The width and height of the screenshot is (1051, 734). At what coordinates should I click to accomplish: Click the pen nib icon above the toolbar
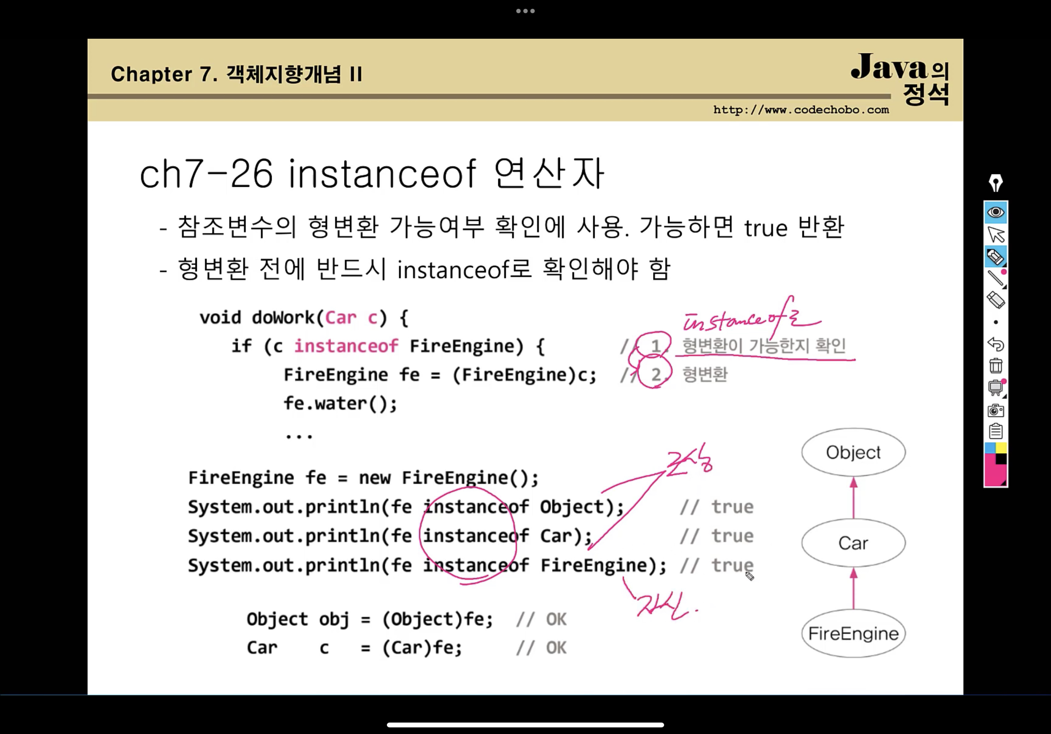(996, 183)
